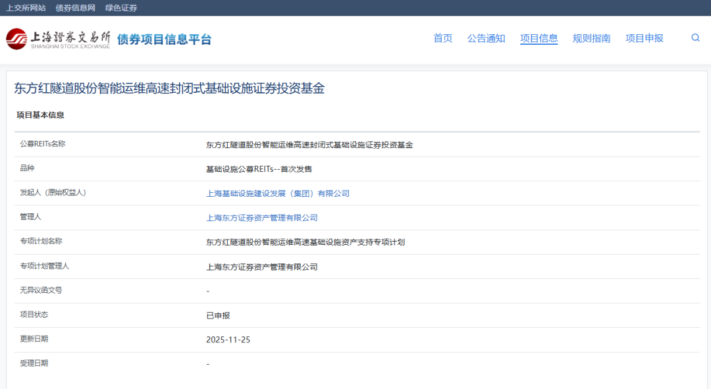Select the 基础设施公募REITs--首次发售 value text
The height and width of the screenshot is (389, 711).
(x=259, y=168)
